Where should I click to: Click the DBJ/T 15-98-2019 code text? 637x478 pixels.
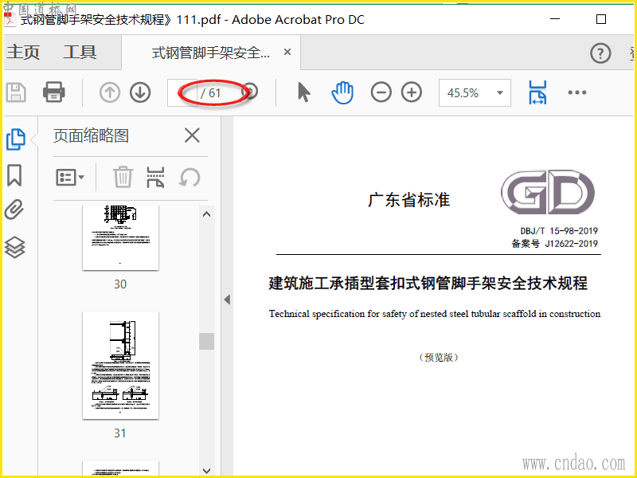point(559,231)
